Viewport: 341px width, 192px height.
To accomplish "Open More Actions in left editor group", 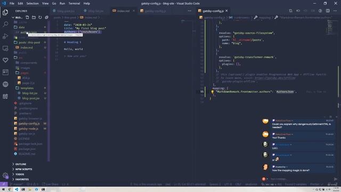I will pyautogui.click(x=190, y=11).
